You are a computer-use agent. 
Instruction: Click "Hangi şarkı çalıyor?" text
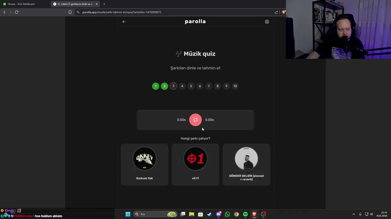[x=195, y=138]
